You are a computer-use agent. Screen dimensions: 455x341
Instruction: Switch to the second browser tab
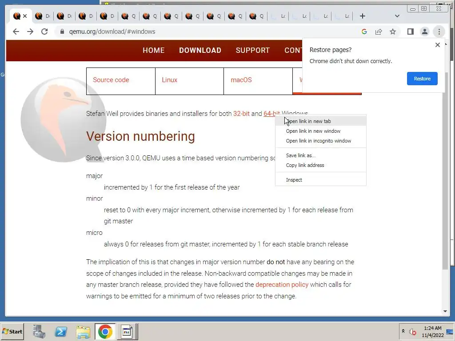click(42, 16)
